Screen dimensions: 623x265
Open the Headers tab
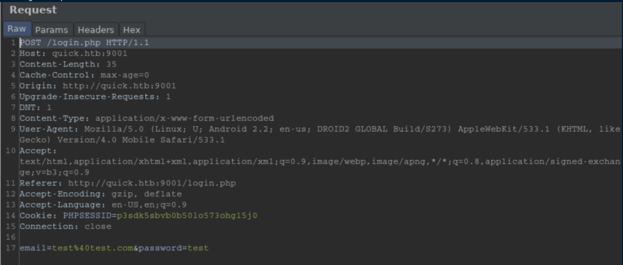[x=95, y=30]
